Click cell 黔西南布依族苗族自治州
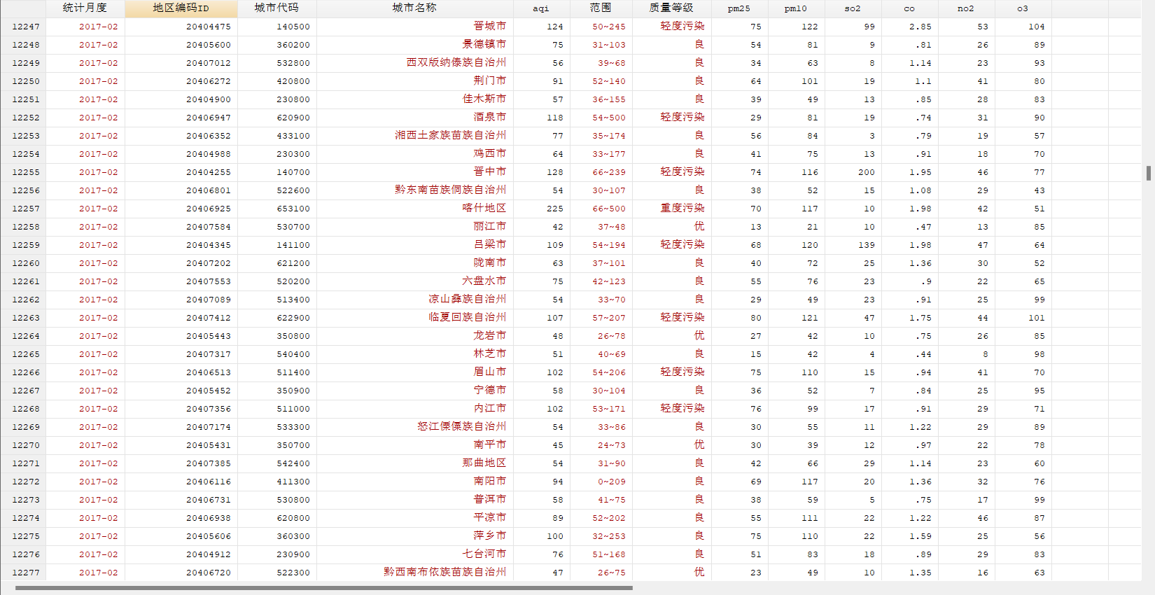Image resolution: width=1155 pixels, height=595 pixels. [415, 573]
